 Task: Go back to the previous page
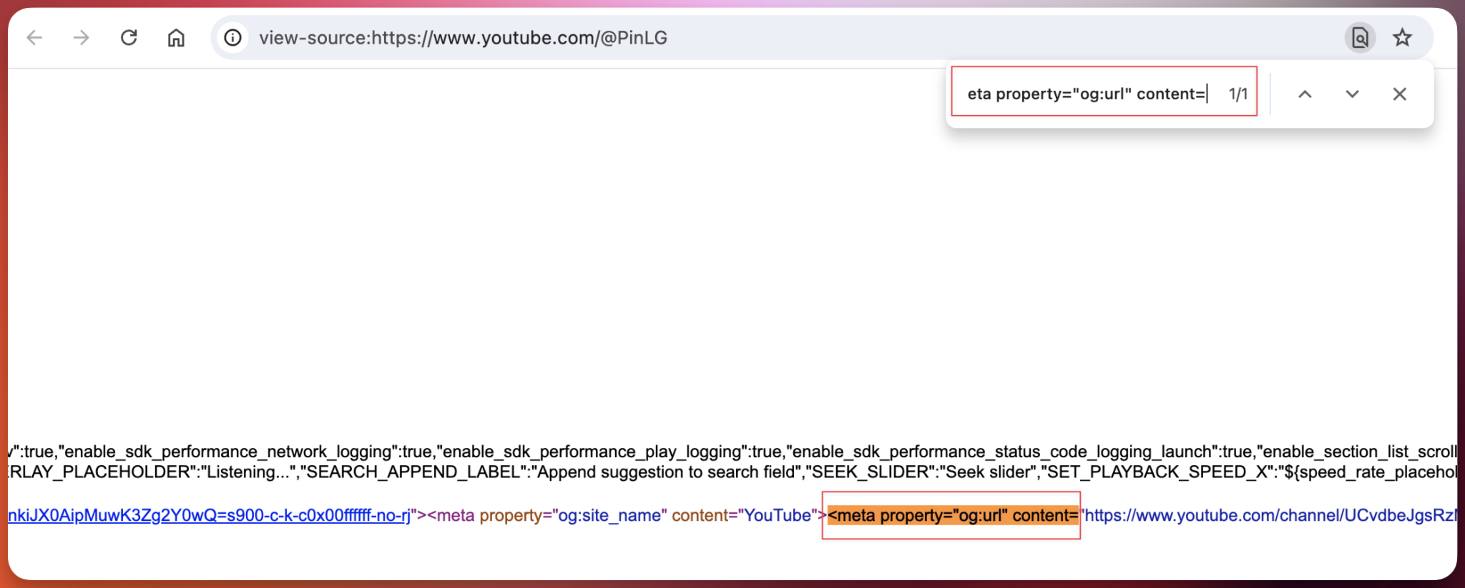34,38
